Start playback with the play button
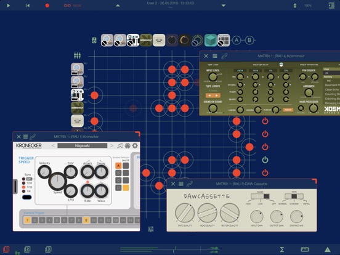Screen dimensions: 340x255 coord(8,6)
